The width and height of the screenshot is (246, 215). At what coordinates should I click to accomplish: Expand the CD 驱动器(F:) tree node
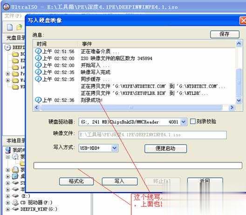[7, 202]
